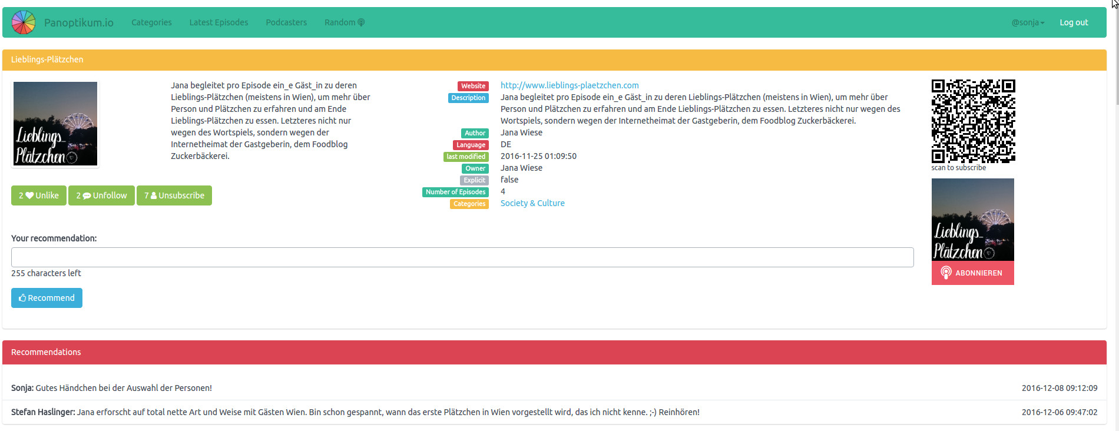Click the Unsubscribe button
The width and height of the screenshot is (1119, 431).
tap(174, 195)
